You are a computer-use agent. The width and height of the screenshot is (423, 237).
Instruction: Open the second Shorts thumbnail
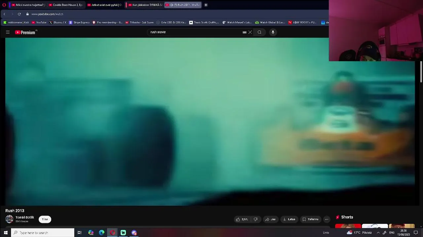pyautogui.click(x=375, y=226)
